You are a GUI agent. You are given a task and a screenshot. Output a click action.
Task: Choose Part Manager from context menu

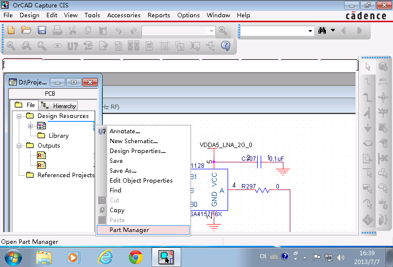click(143, 230)
